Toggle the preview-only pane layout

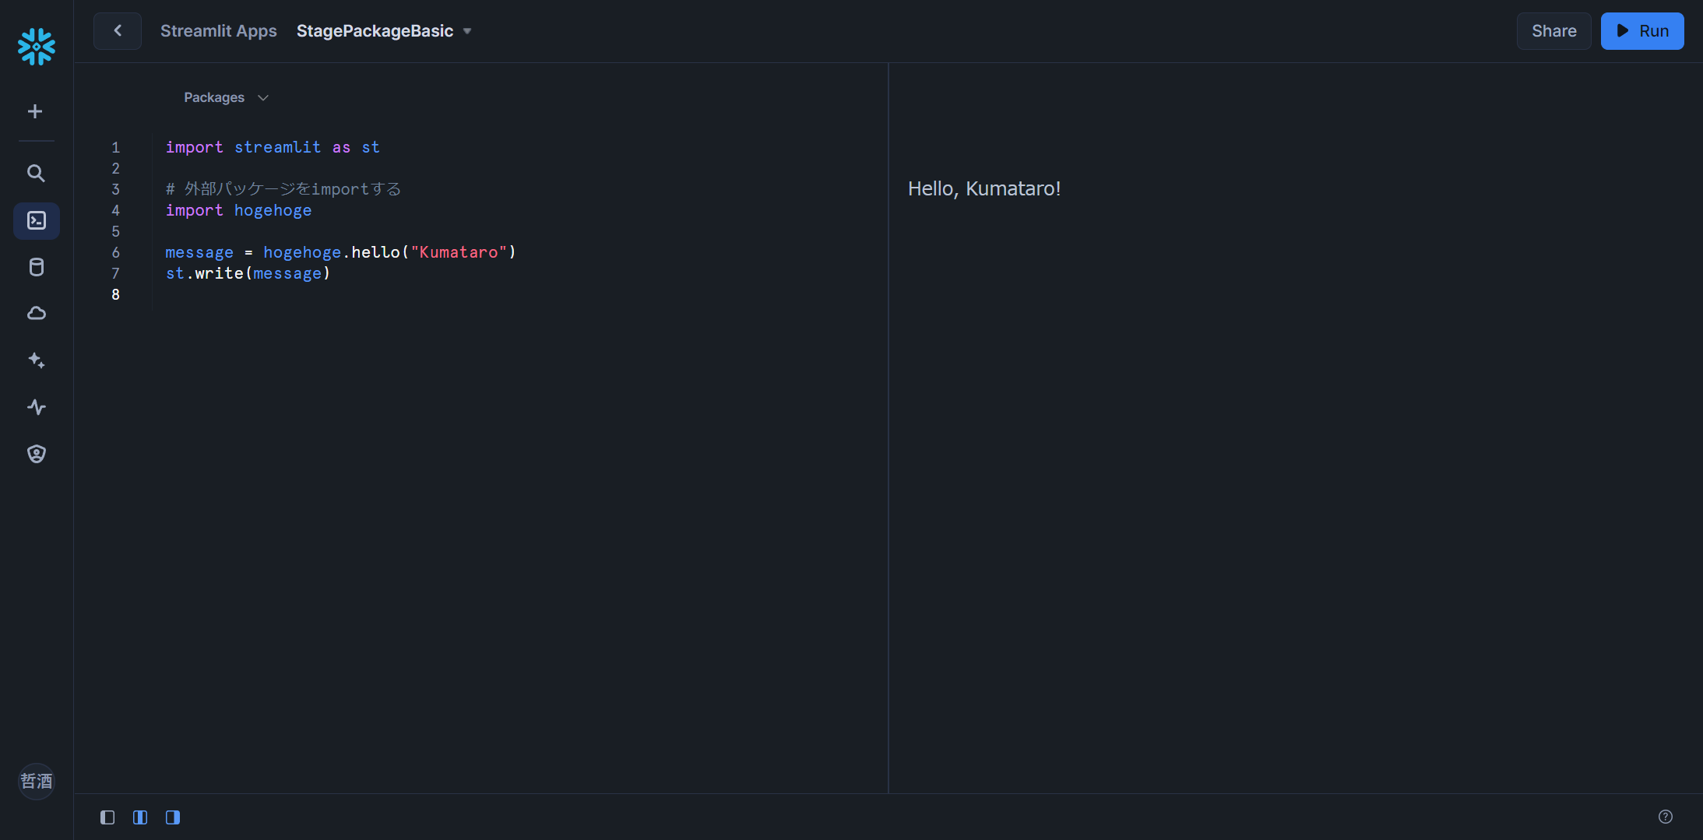(173, 817)
